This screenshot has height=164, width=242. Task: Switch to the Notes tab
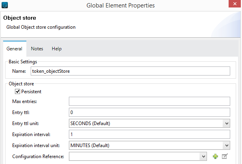pos(37,49)
